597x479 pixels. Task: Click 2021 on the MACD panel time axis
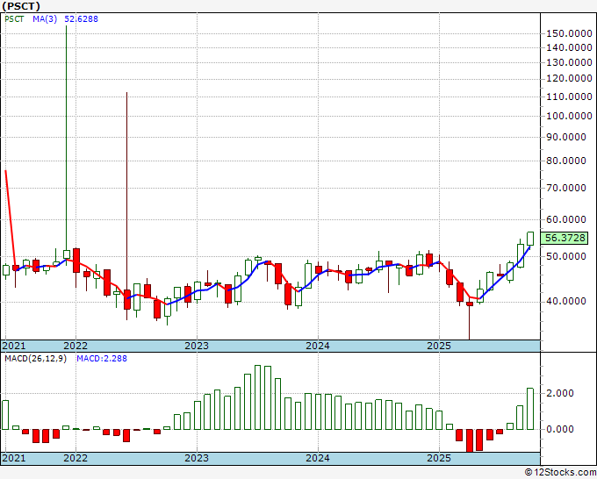tap(14, 458)
